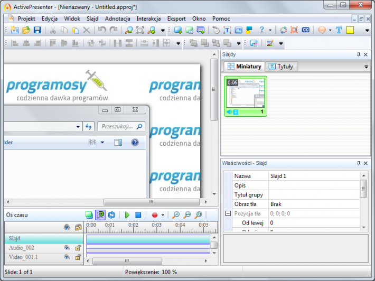Open the alignment toolbar overflow dropdown
Screen dimensions: 375x281
178,43
